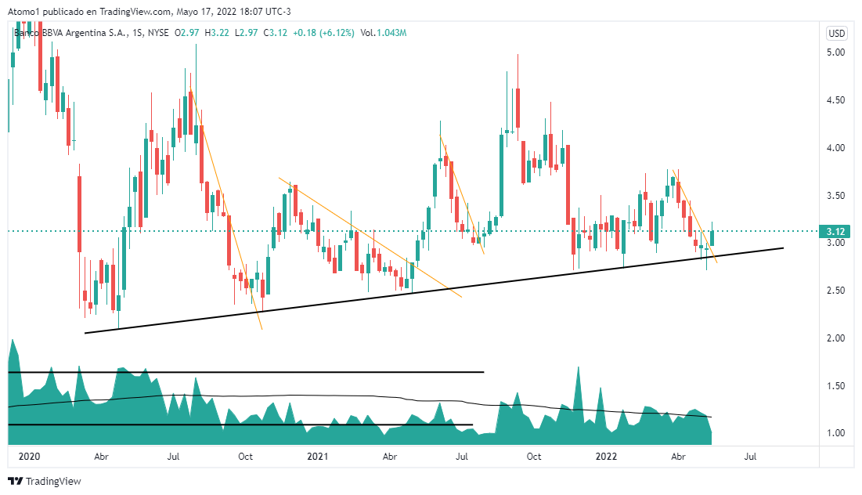Click the NYSE exchange label
The image size is (862, 495).
coord(158,33)
